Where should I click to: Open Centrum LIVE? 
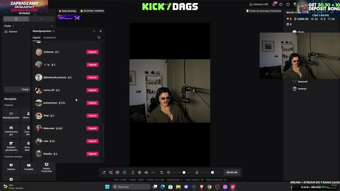(259, 5)
